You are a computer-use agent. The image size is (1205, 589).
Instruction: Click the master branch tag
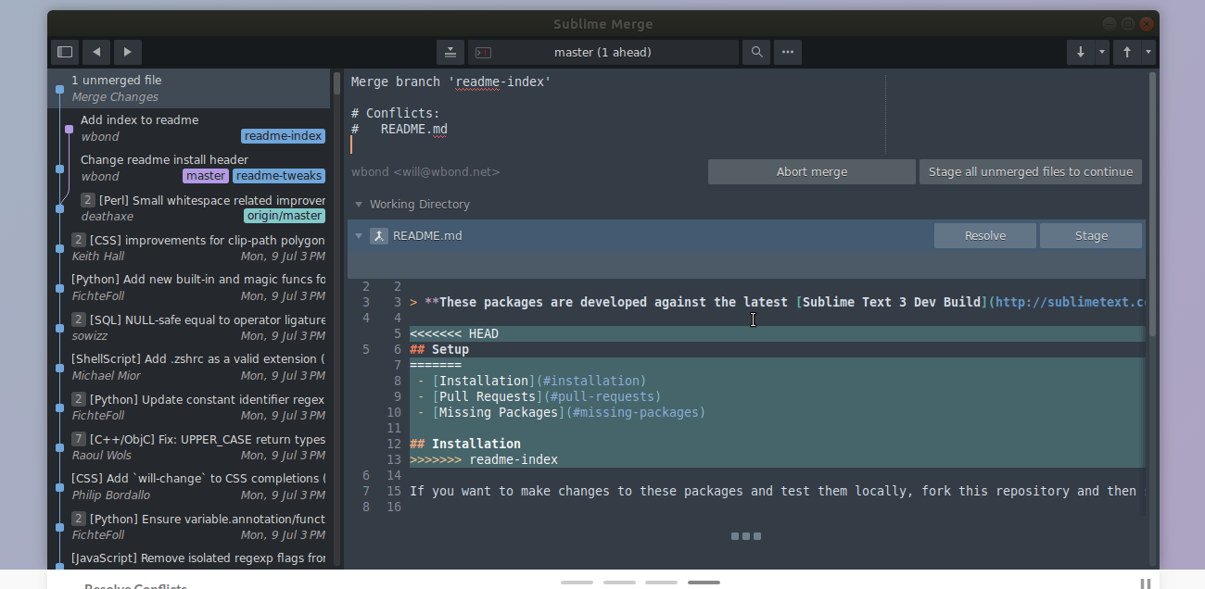point(206,176)
